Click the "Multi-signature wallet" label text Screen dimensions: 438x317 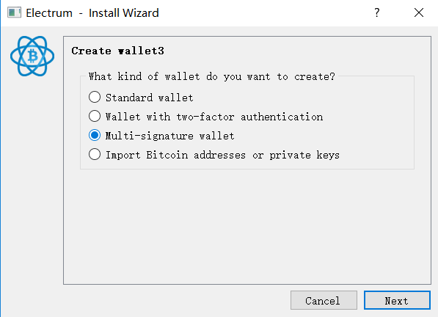[169, 136]
